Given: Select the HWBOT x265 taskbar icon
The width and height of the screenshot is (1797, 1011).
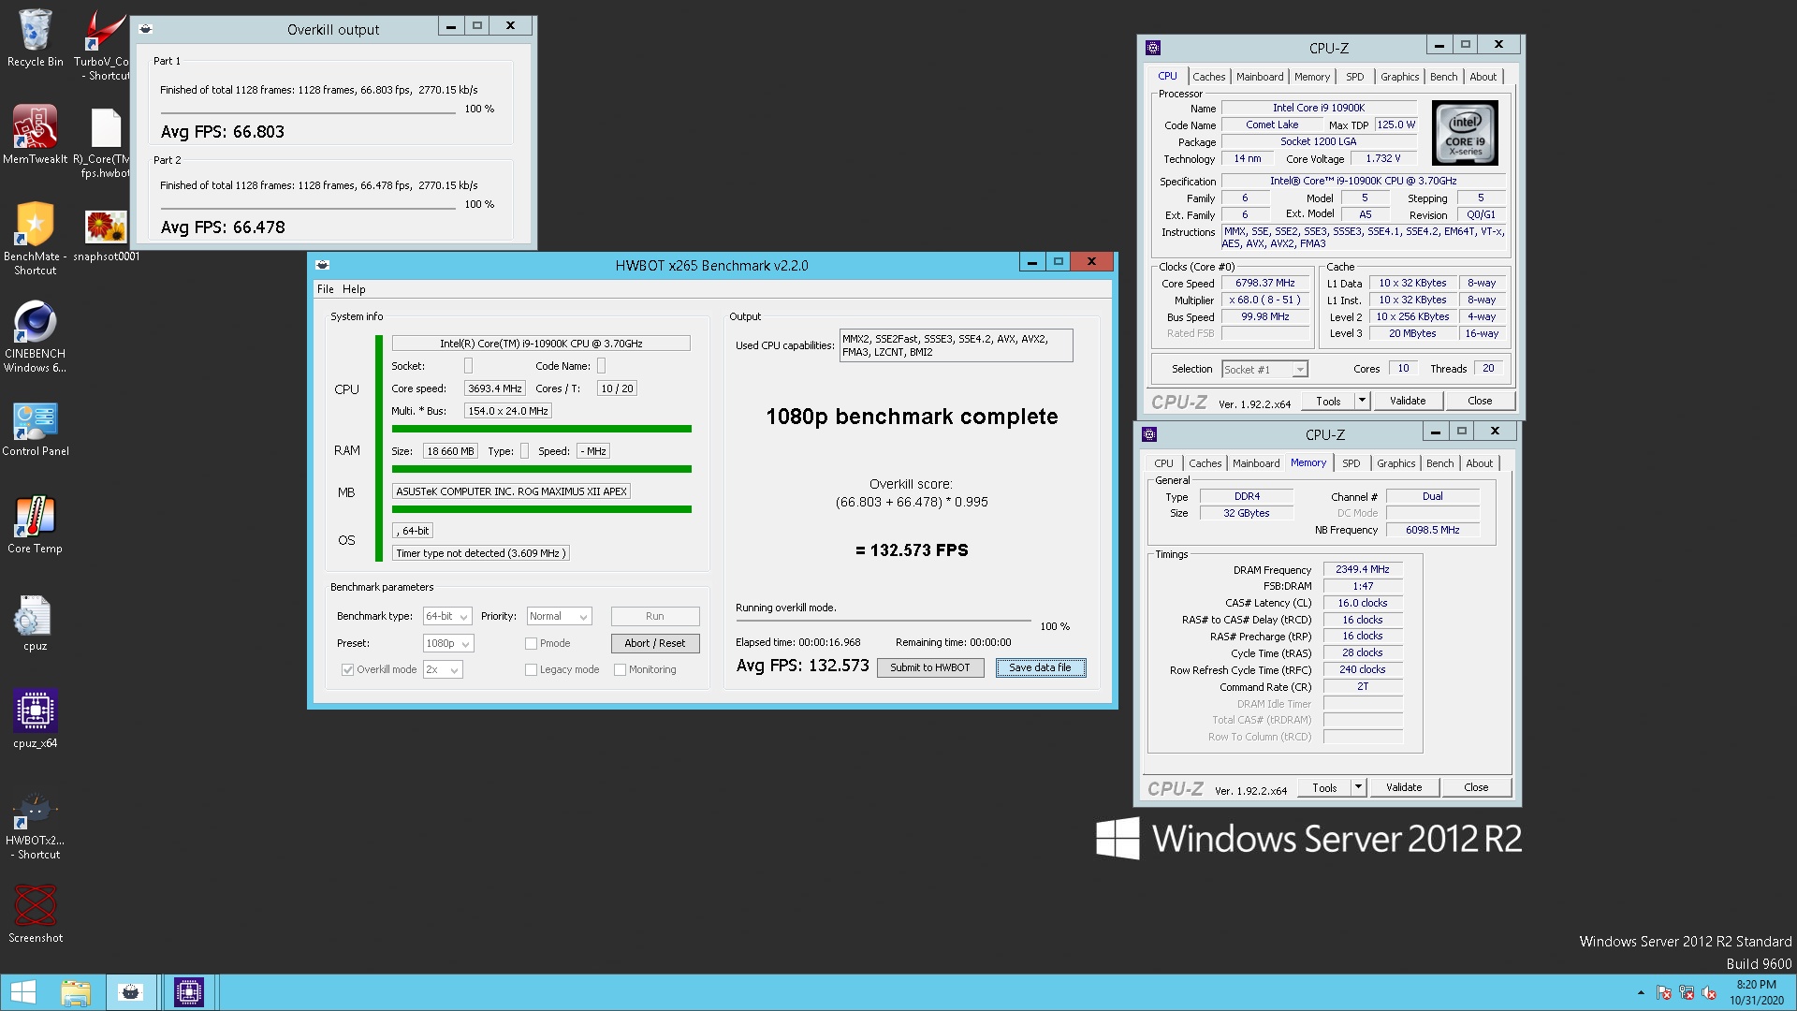Looking at the screenshot, I should tap(131, 992).
